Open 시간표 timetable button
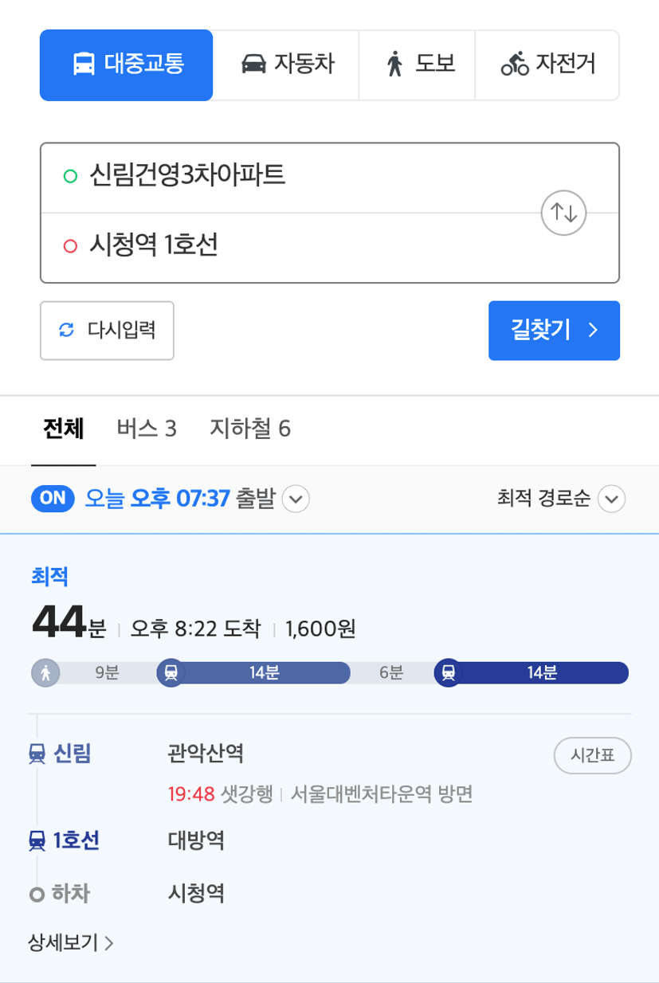The height and width of the screenshot is (983, 659). click(x=593, y=756)
